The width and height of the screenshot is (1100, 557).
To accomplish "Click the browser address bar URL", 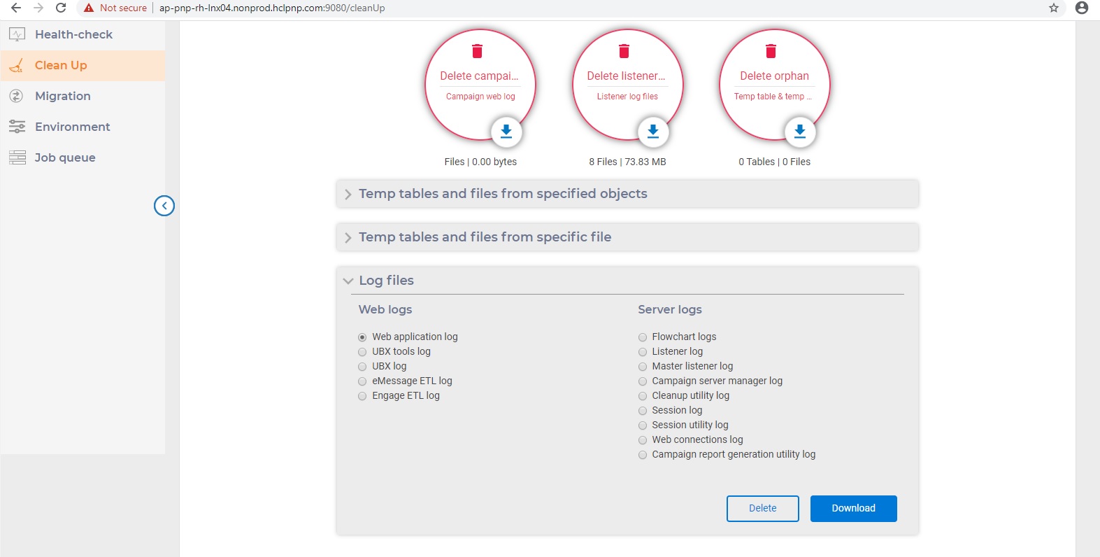I will (272, 8).
